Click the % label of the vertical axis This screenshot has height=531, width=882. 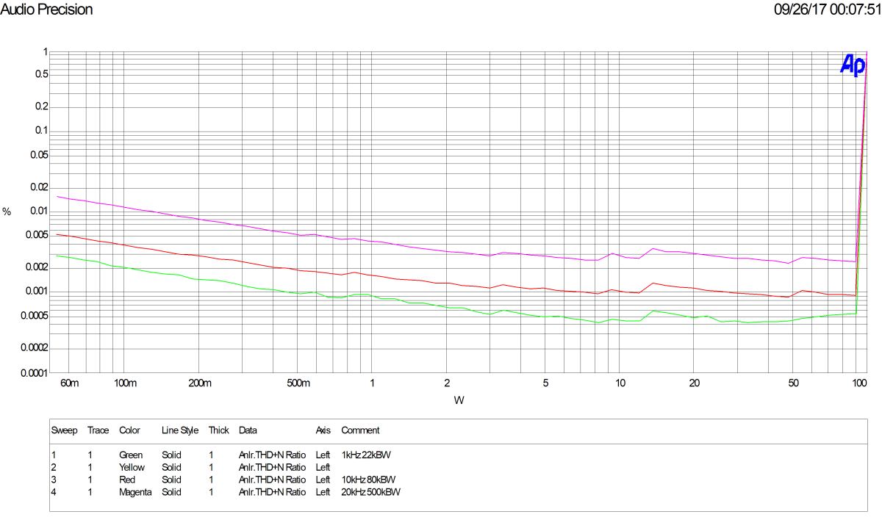tap(7, 212)
